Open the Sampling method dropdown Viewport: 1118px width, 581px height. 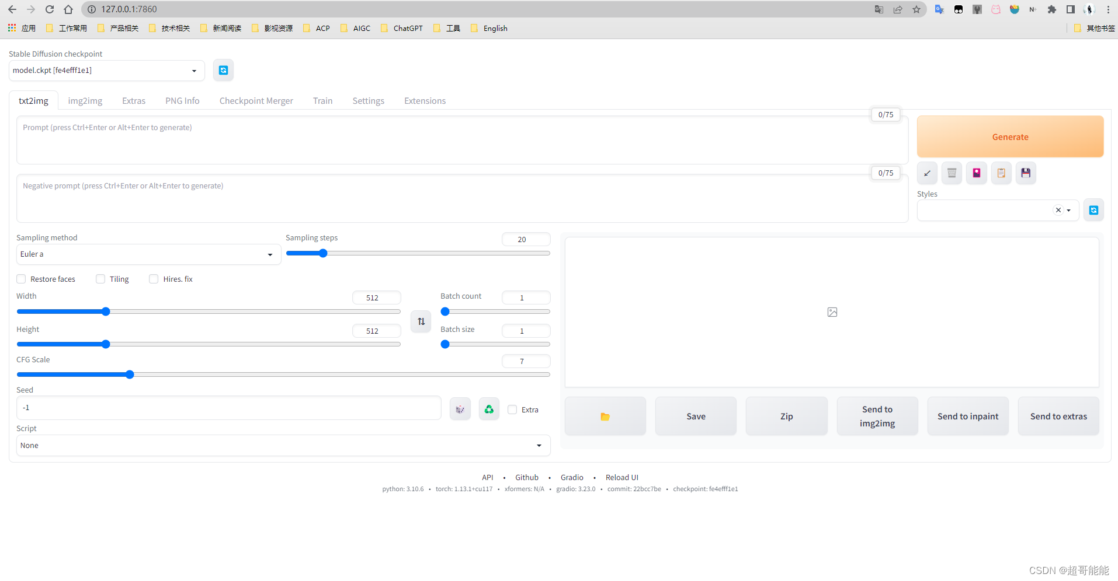tap(148, 254)
